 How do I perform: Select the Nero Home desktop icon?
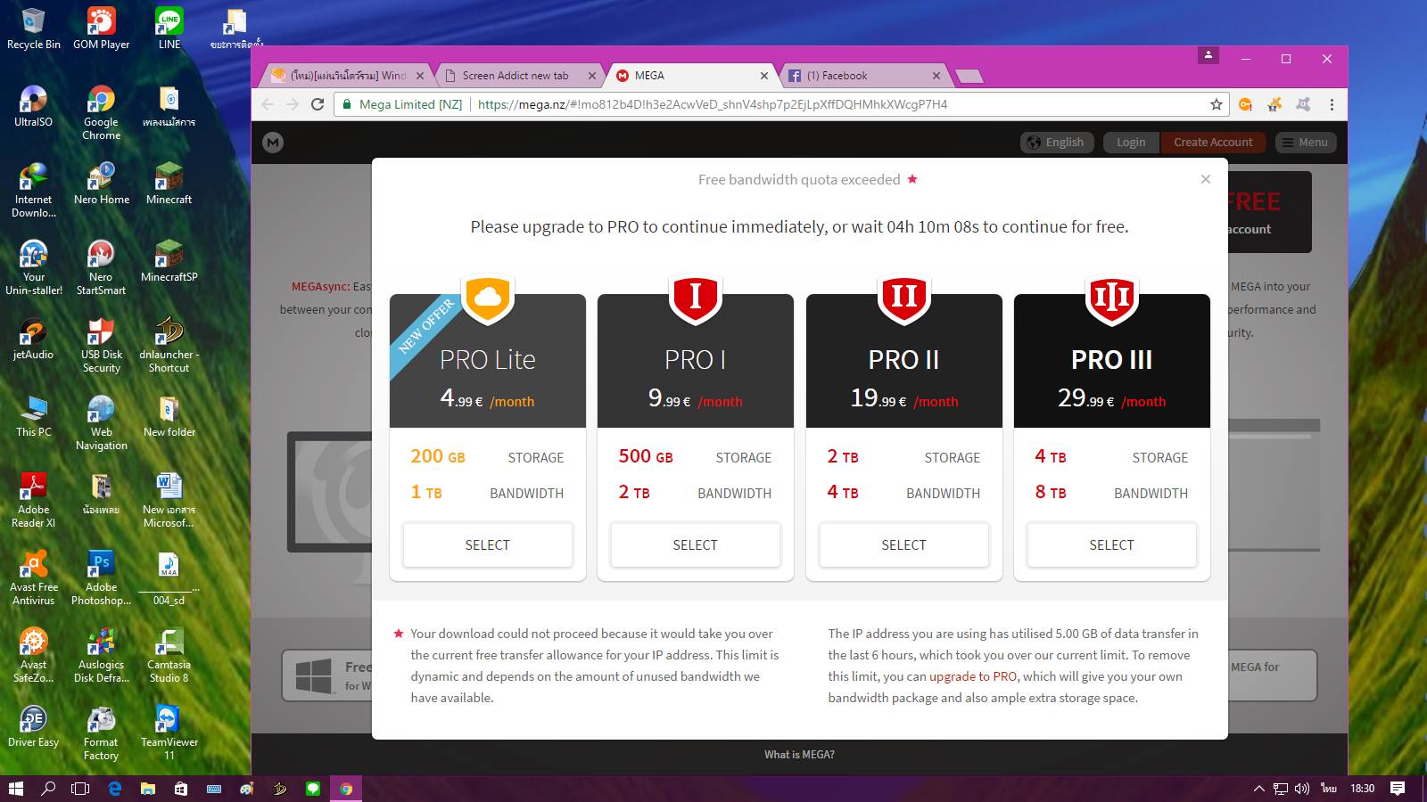point(101,184)
